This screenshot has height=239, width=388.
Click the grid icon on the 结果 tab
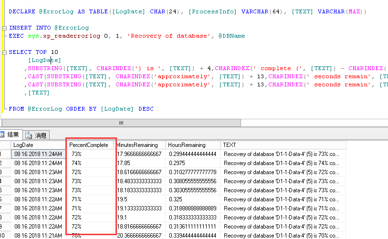2,135
